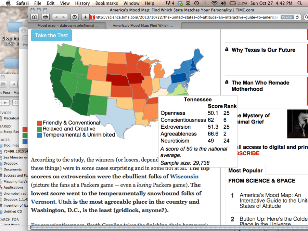The width and height of the screenshot is (308, 231).
Task: Follow the Wisconsin link in the article
Action: point(184,177)
